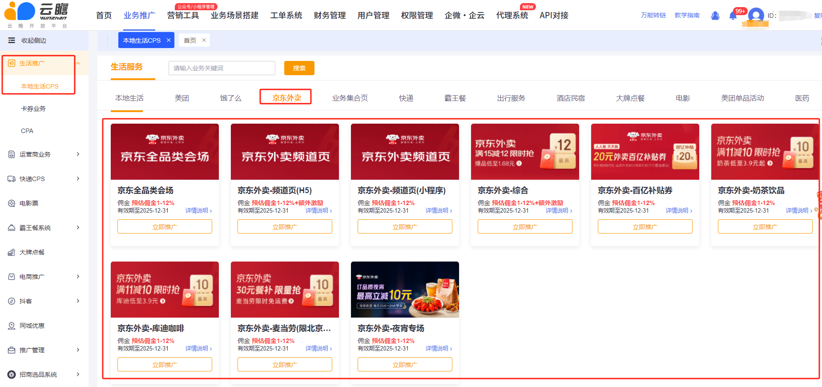
Task: Open 业务推广 in top navigation
Action: tap(139, 16)
